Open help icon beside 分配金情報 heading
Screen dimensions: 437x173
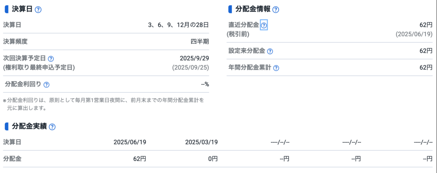(276, 10)
